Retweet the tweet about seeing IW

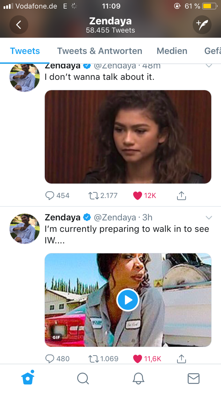93,358
